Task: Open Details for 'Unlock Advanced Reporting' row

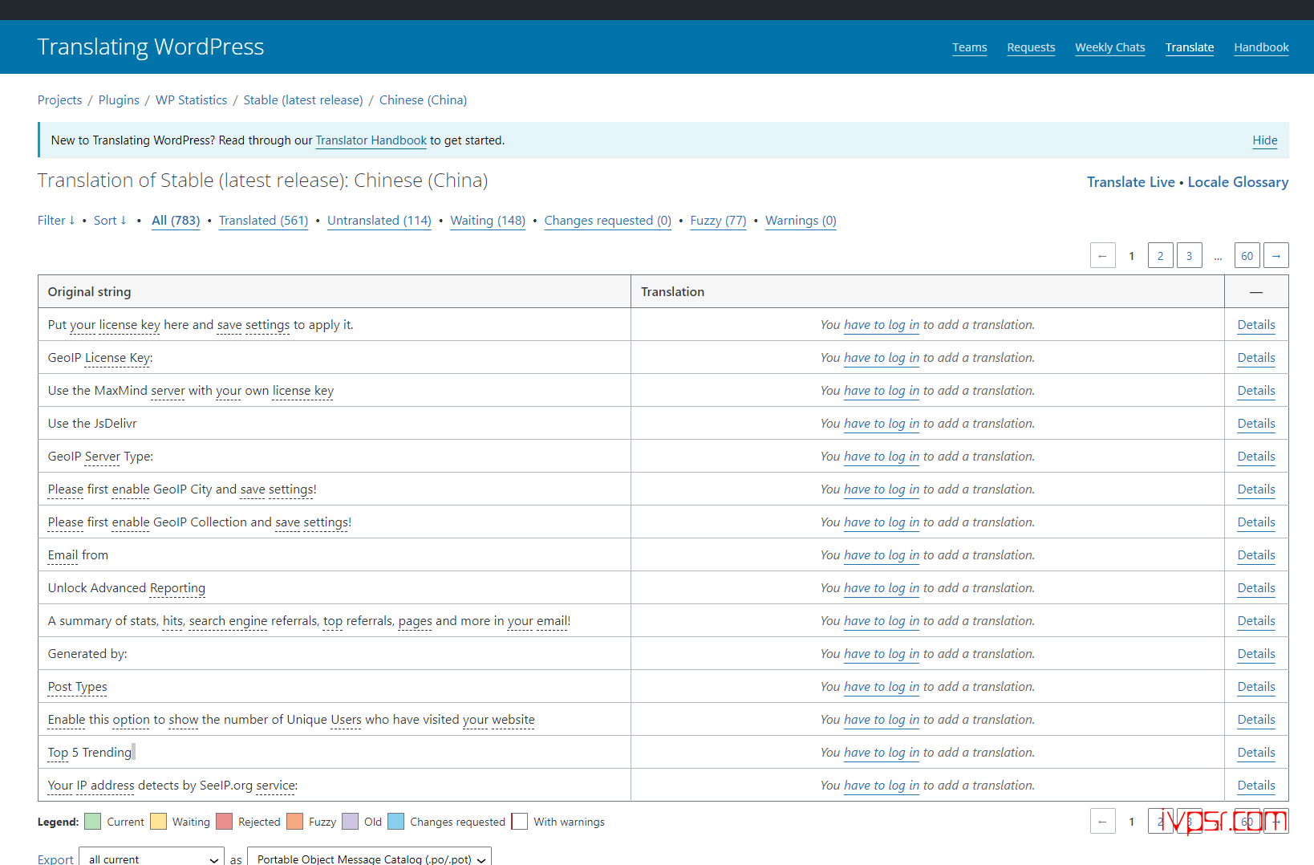Action: (x=1256, y=588)
